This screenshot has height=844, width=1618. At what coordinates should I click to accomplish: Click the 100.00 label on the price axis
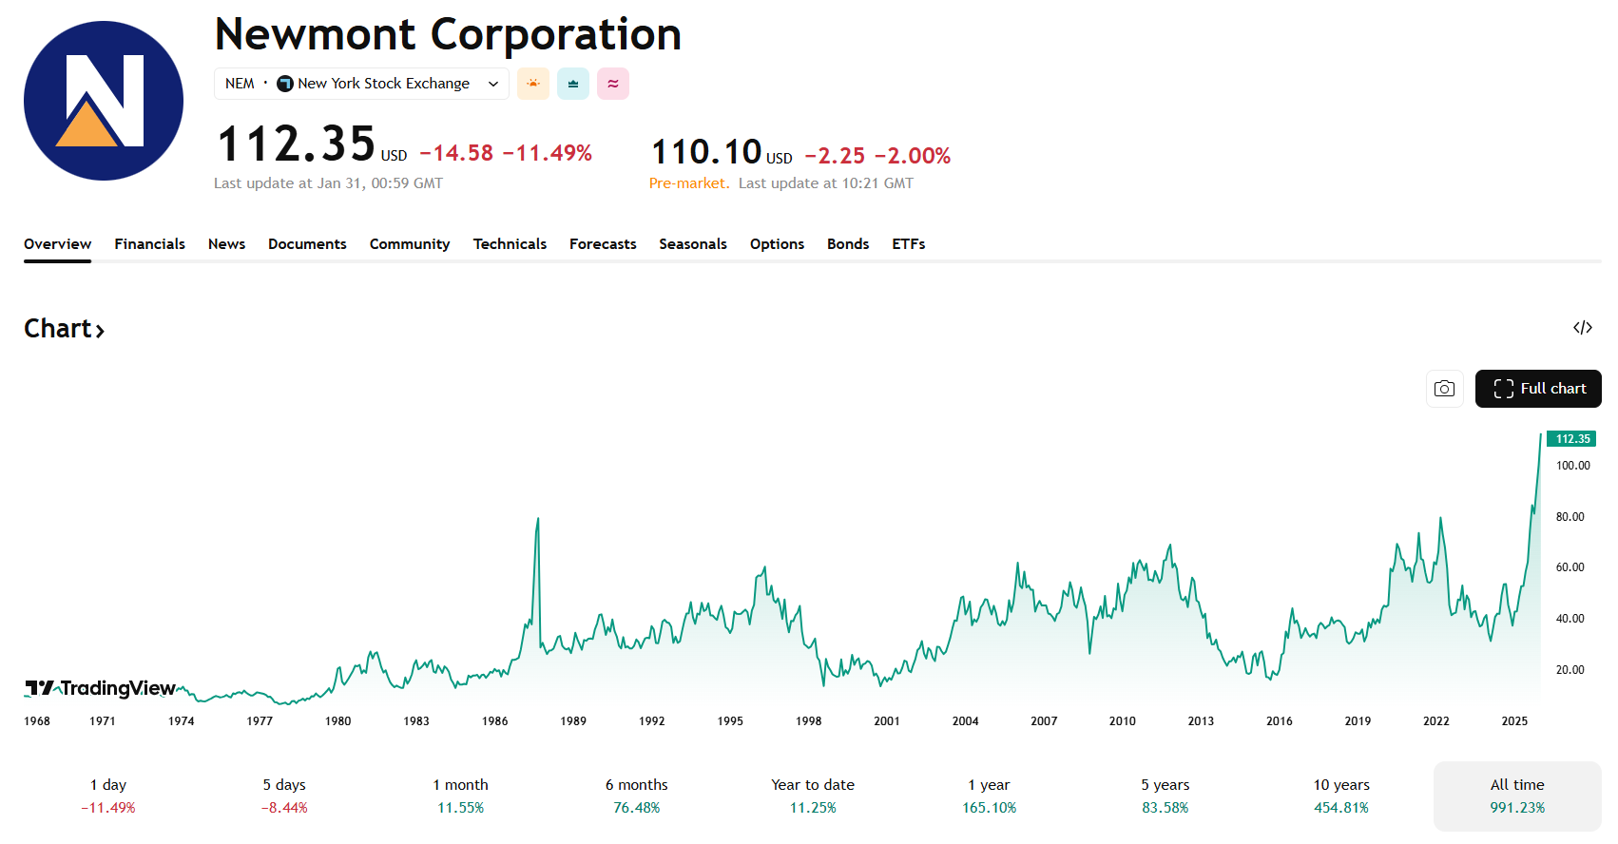click(x=1572, y=466)
